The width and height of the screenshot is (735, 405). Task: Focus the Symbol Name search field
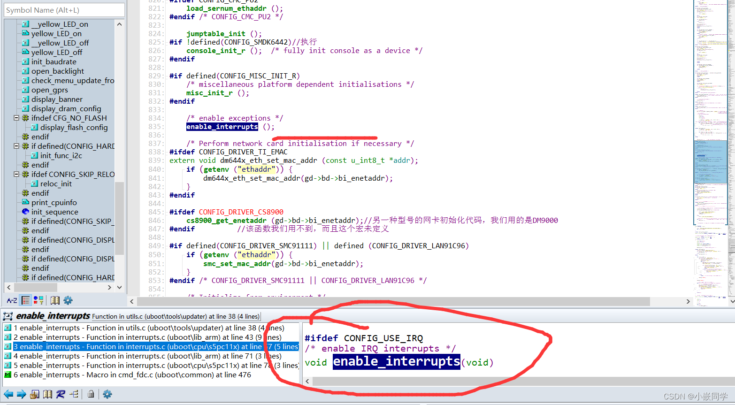(x=64, y=10)
